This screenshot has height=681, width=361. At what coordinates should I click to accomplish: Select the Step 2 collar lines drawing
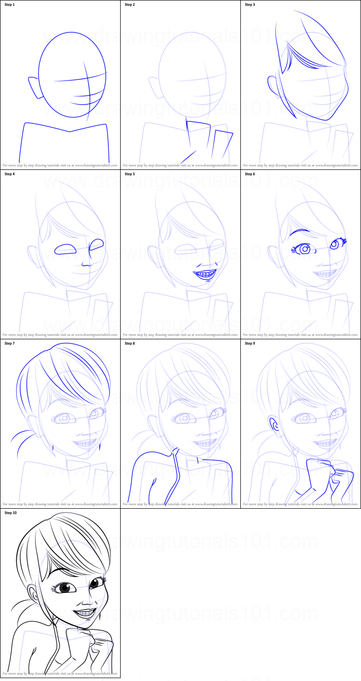[x=207, y=140]
